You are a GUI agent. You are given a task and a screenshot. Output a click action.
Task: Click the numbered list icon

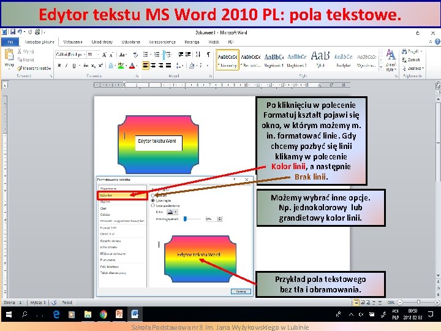click(157, 55)
